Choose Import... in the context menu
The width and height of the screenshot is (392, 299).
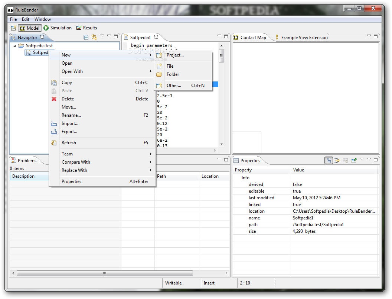(102, 123)
